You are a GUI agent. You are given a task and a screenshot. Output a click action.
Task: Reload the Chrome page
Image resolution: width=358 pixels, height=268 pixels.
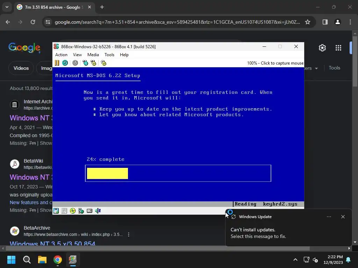point(33,22)
